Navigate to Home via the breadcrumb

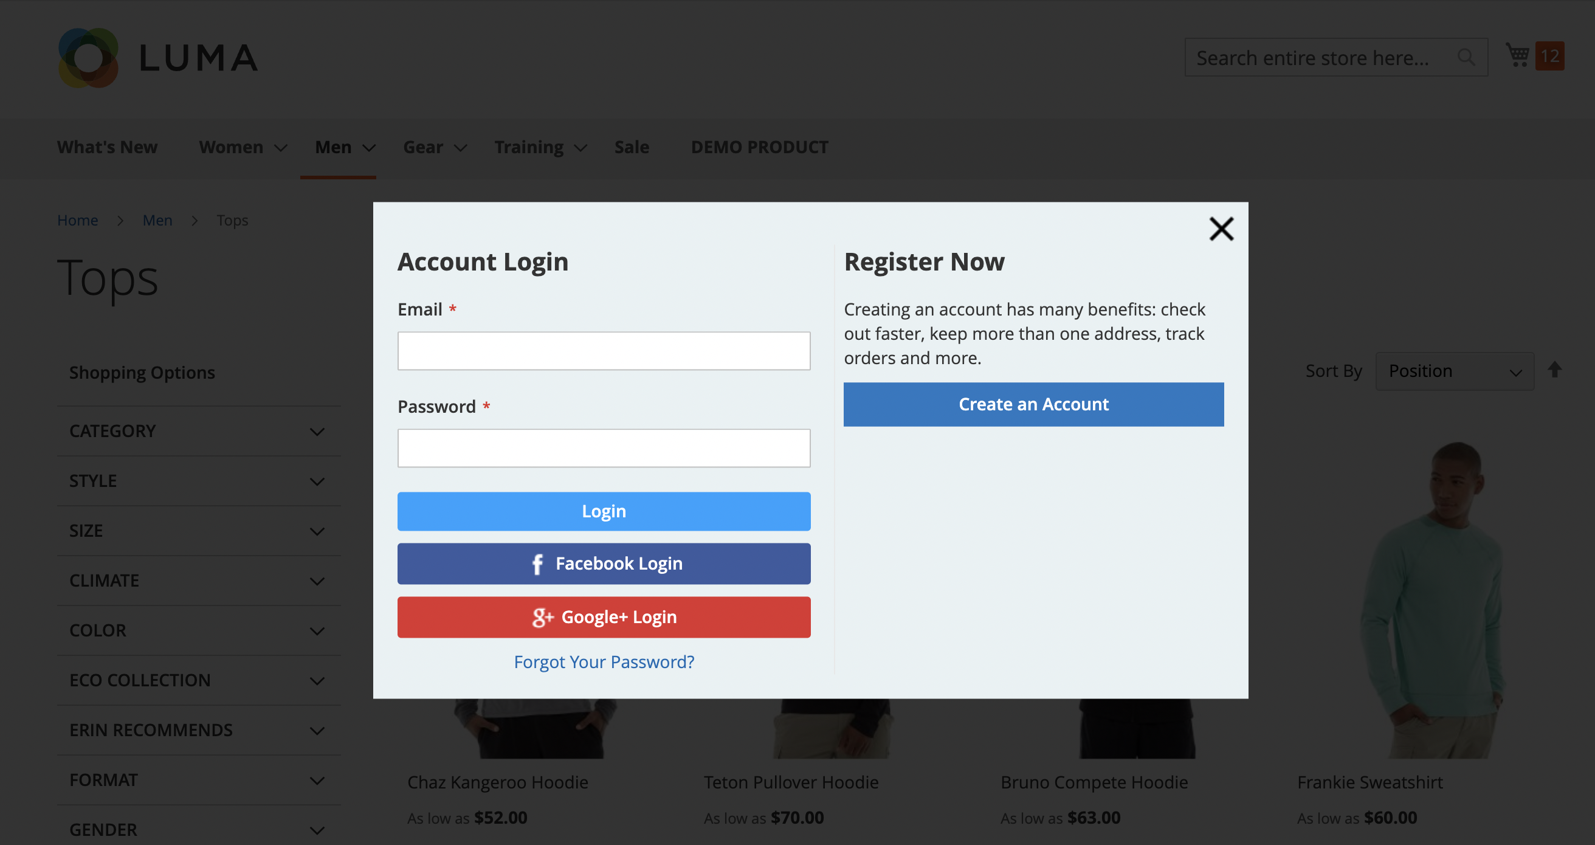pos(77,221)
